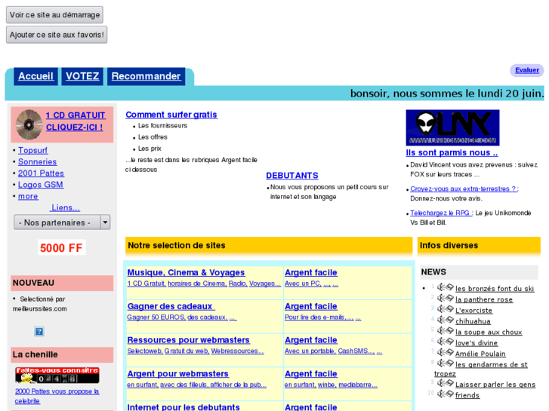Open the '2001 Pattes' link
Image resolution: width=549 pixels, height=411 pixels.
point(41,173)
